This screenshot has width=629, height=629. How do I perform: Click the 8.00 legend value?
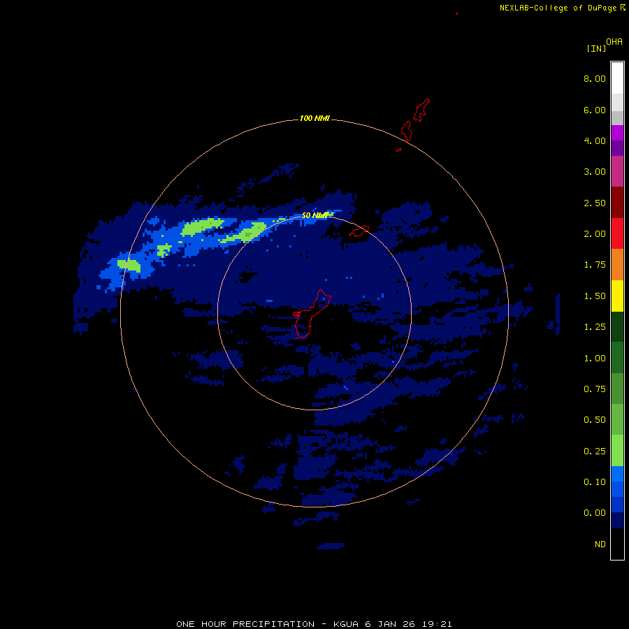595,78
